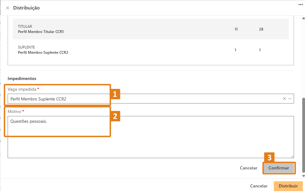Image resolution: width=305 pixels, height=192 pixels.
Task: Click Cancelar next to Confirmar
Action: [x=248, y=168]
